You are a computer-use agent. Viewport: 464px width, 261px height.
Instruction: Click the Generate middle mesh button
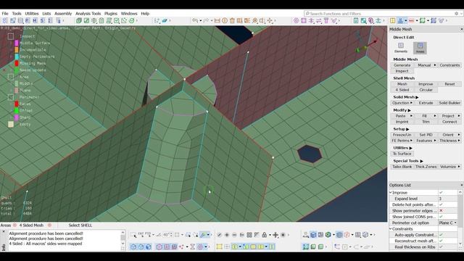pos(402,65)
